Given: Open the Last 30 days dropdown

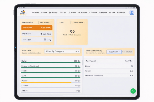Looking at the screenshot, I should (45, 22).
